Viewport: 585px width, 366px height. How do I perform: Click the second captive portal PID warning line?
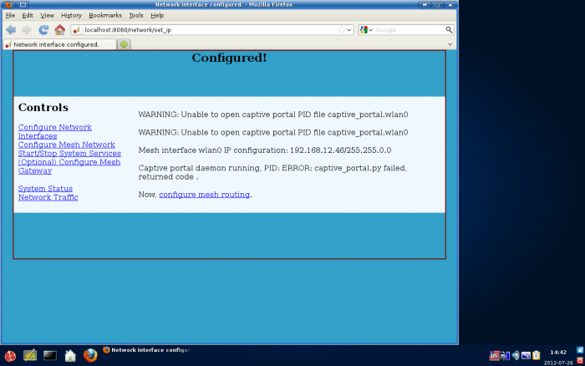pyautogui.click(x=273, y=133)
